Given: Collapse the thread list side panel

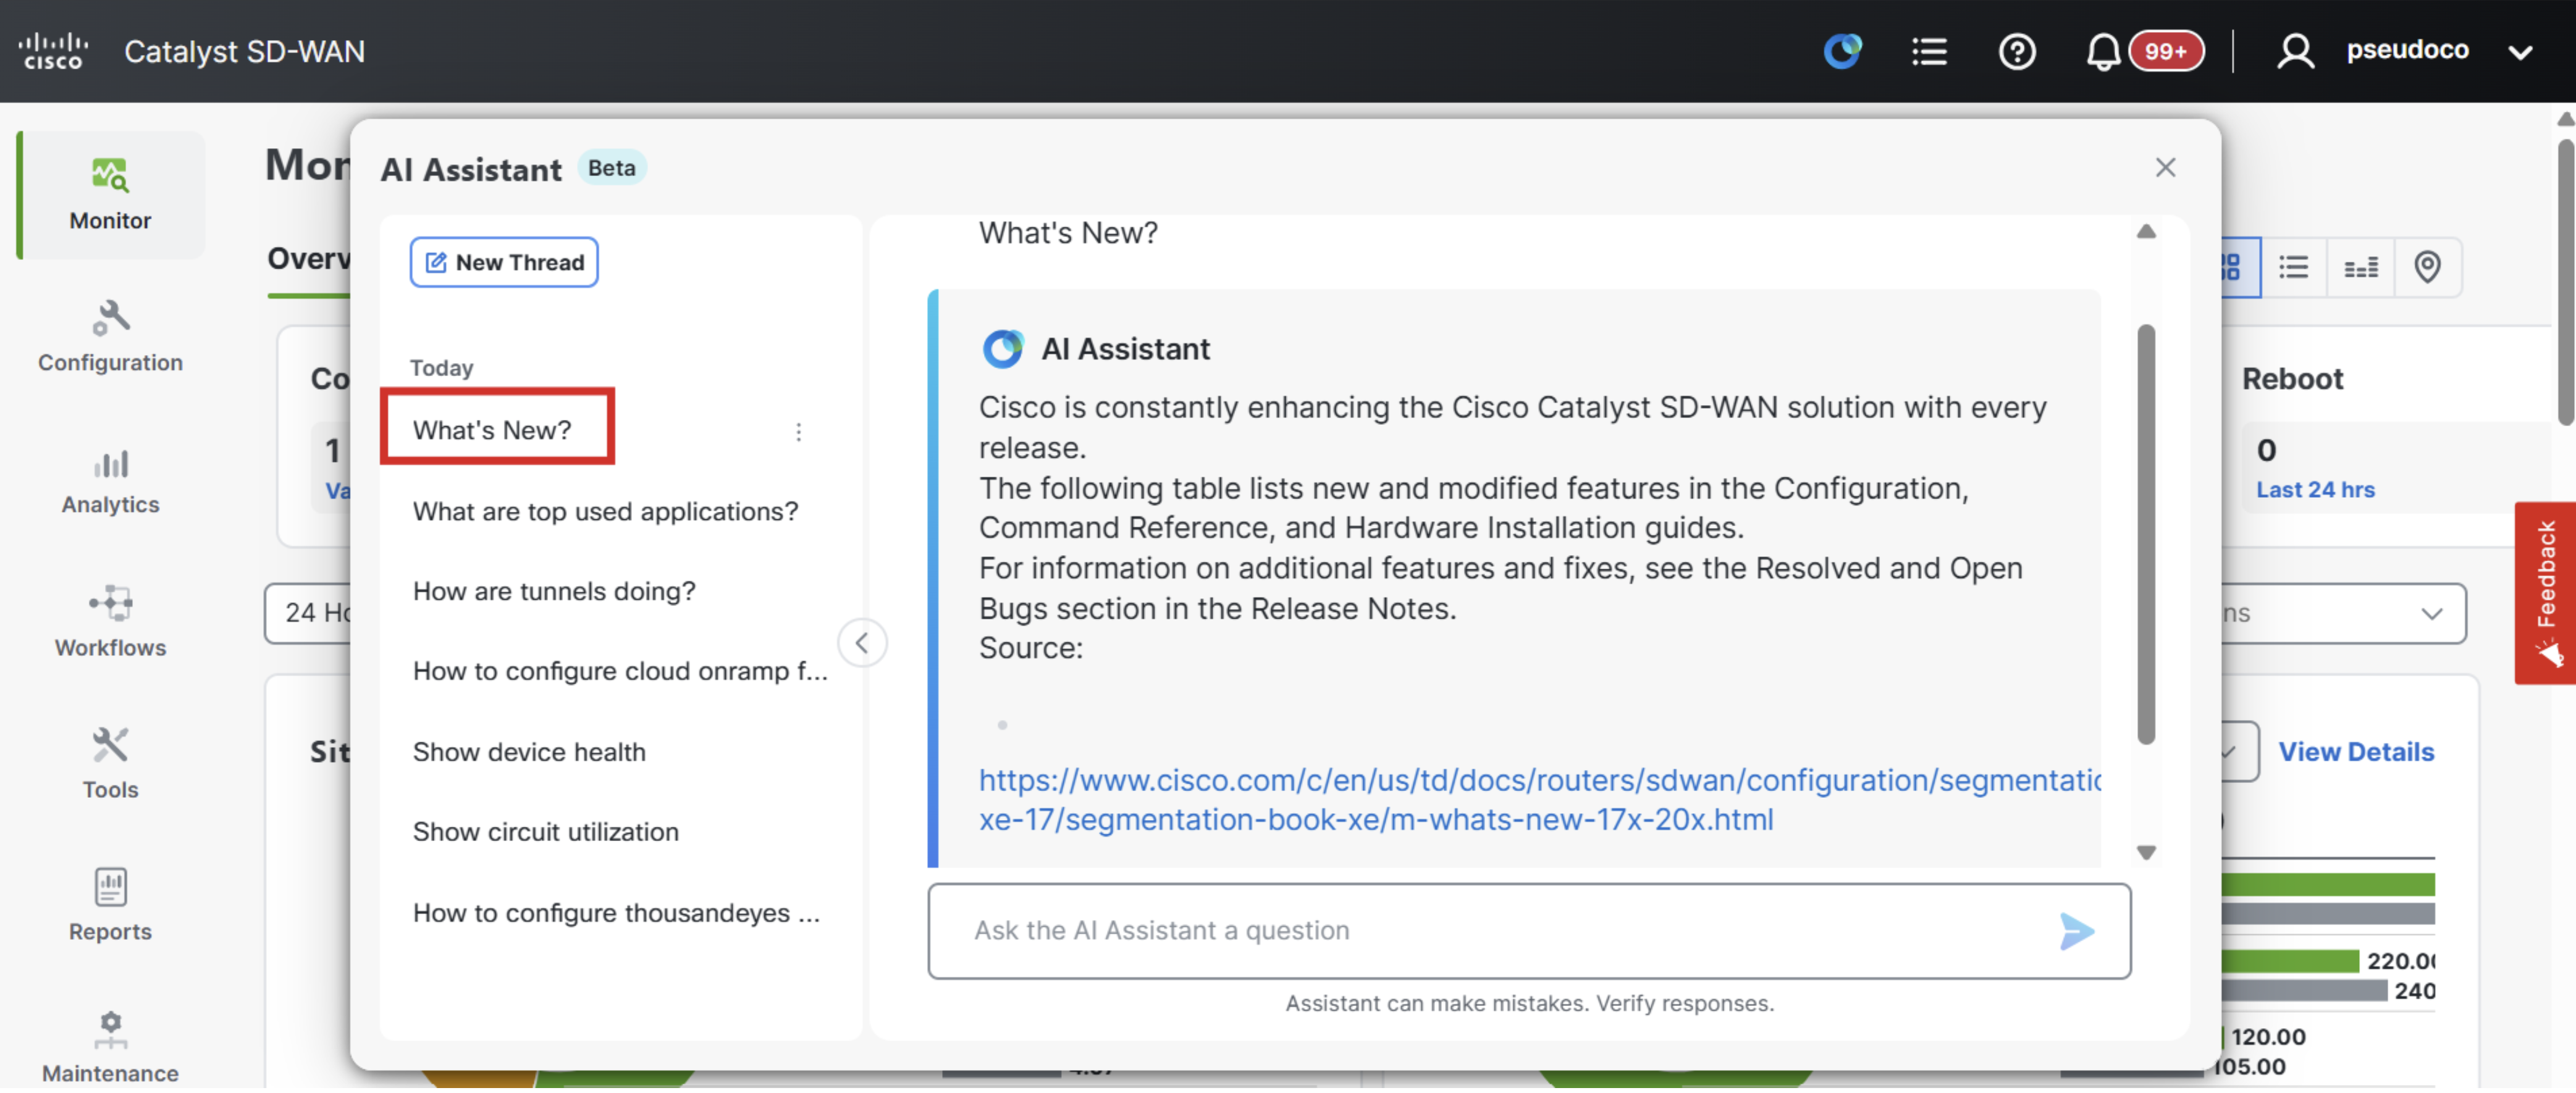Looking at the screenshot, I should [x=862, y=643].
